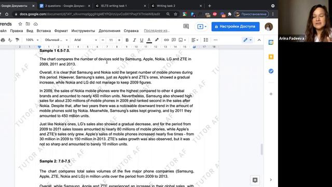This screenshot has height=187, width=332.
Task: Open the Справка menu
Action: point(131,31)
